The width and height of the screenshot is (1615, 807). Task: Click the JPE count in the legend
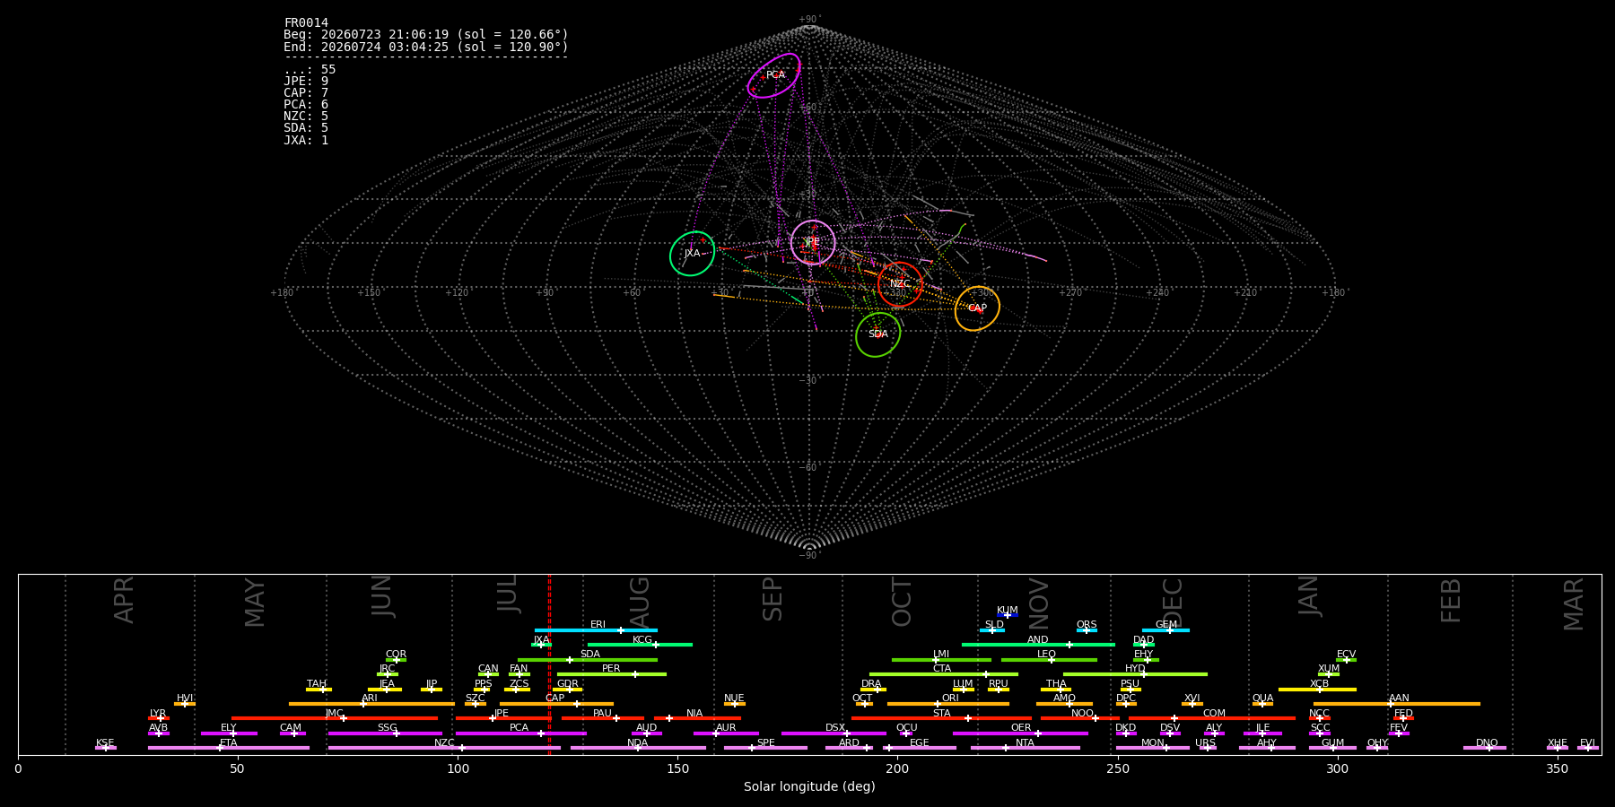point(306,82)
